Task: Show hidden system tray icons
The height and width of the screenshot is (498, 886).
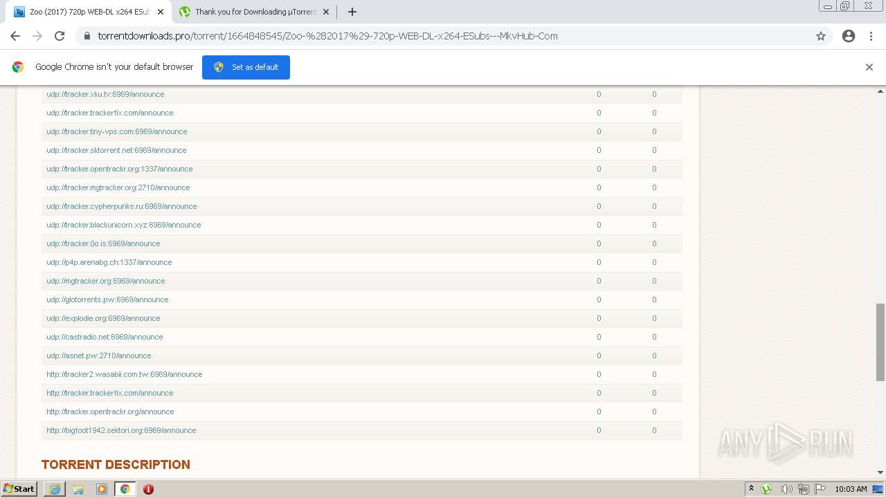Action: tap(751, 489)
